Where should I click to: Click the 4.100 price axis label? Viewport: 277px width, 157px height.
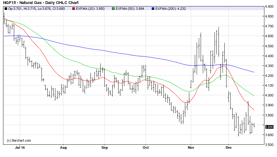point(269,85)
